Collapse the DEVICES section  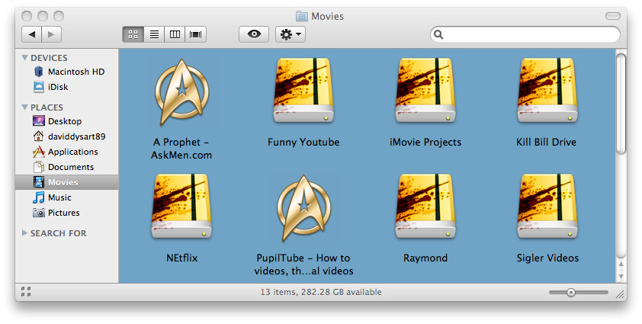click(x=25, y=58)
